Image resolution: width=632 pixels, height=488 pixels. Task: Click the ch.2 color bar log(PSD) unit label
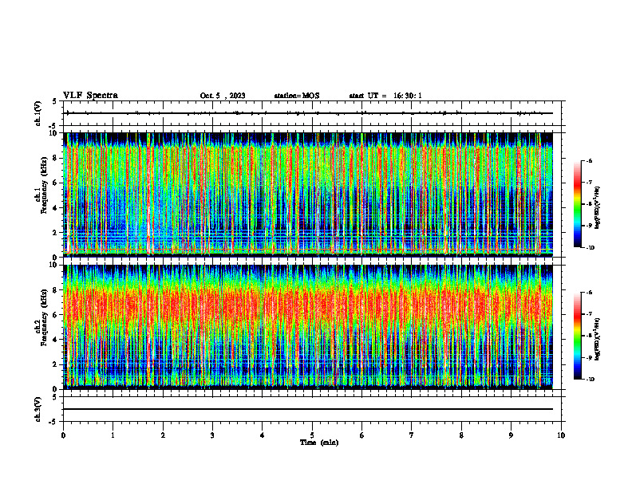coord(598,339)
